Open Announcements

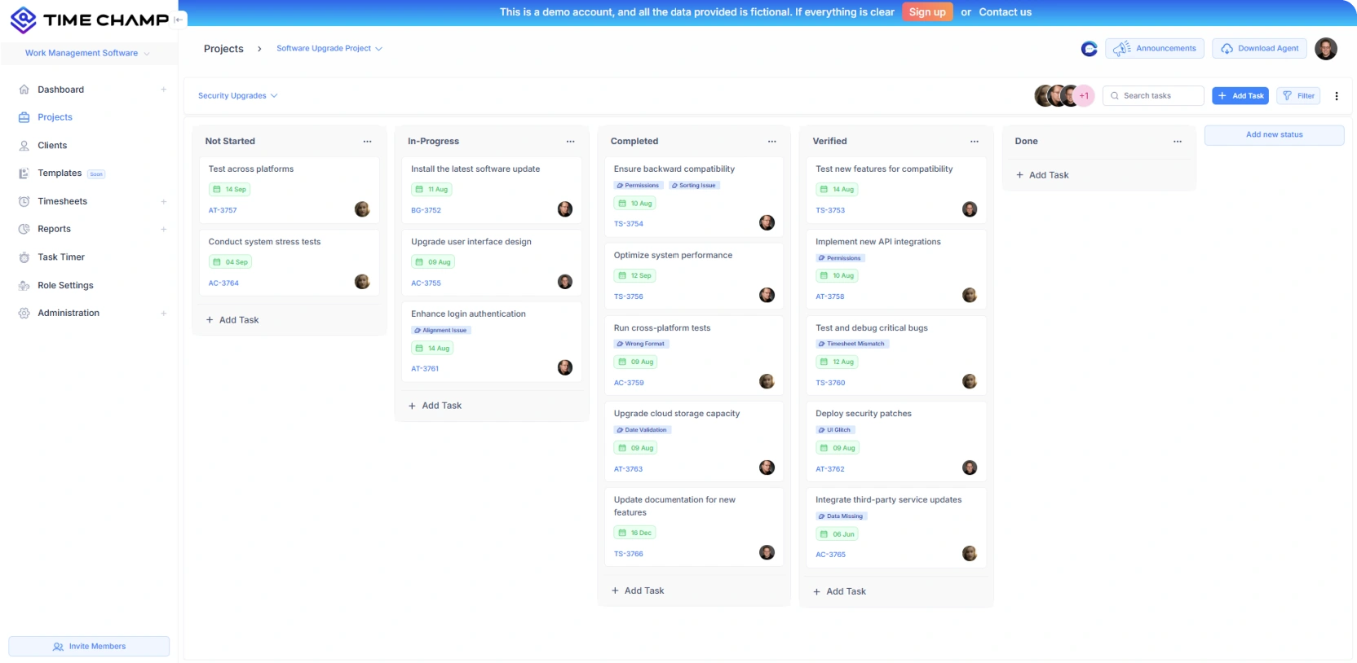(x=1155, y=49)
